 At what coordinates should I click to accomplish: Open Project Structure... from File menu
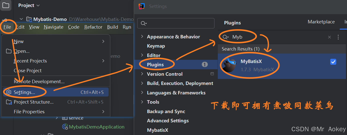click(x=56, y=102)
